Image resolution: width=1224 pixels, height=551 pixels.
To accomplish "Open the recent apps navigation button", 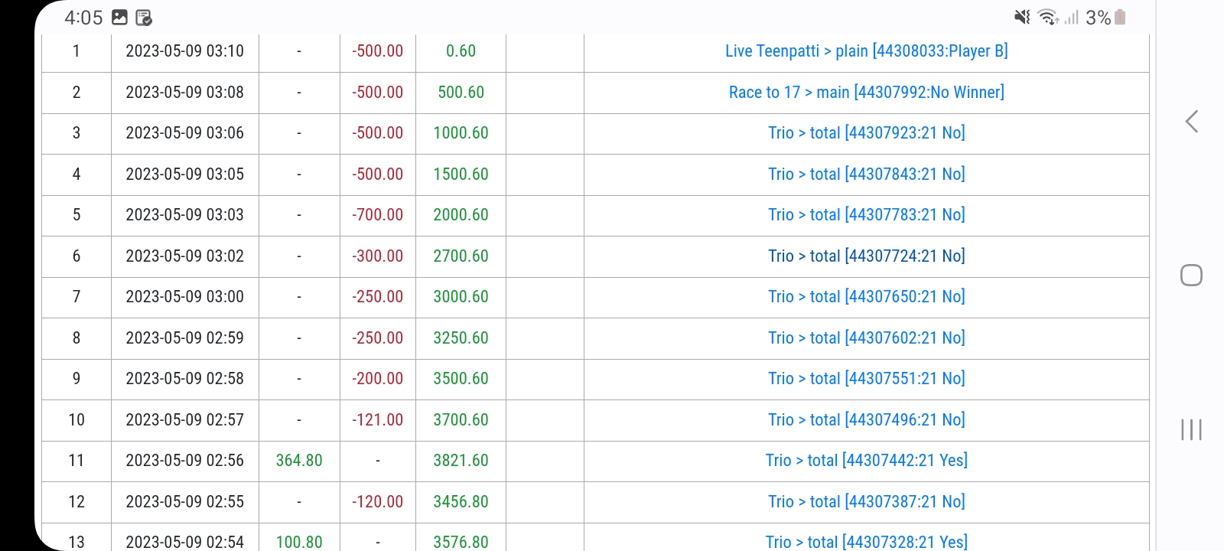I will [1191, 429].
